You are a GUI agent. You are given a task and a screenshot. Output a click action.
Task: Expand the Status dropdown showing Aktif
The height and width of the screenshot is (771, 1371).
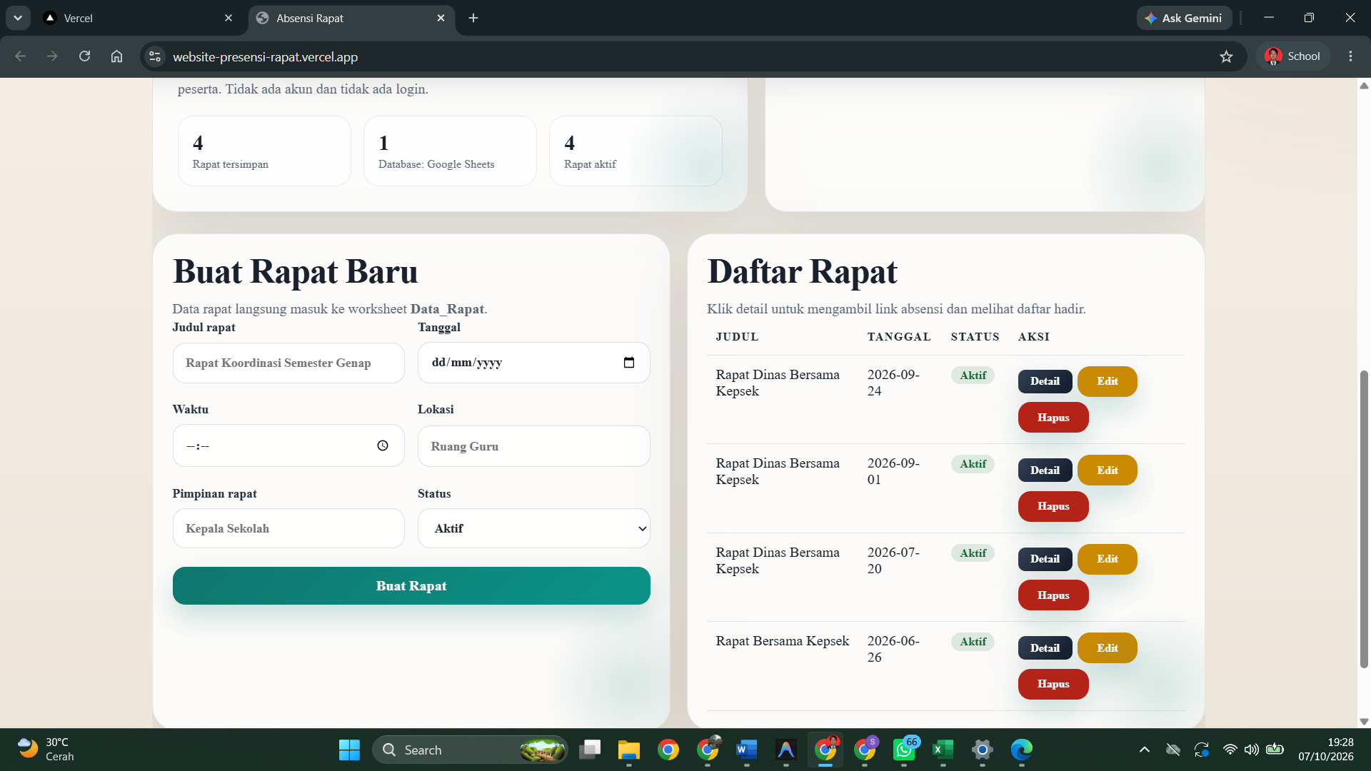click(534, 528)
